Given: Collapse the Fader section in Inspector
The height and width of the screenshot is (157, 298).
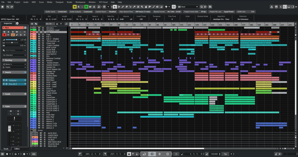Looking at the screenshot, I should [3, 106].
